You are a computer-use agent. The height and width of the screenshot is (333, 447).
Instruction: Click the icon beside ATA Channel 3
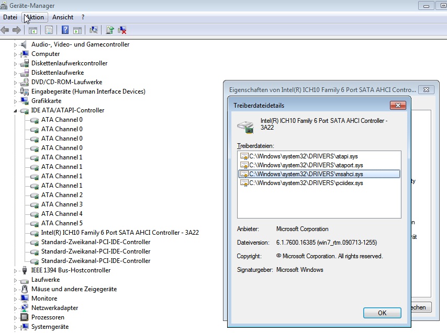point(35,205)
